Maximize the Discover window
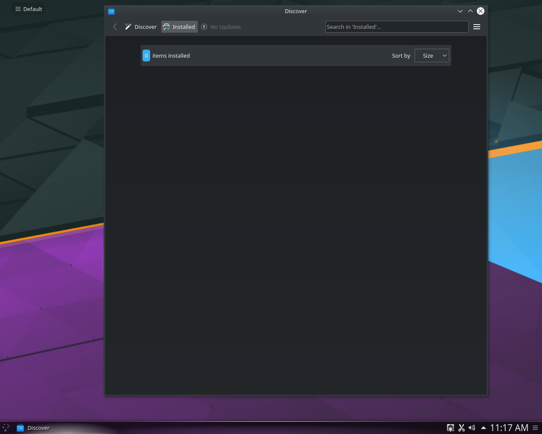 pyautogui.click(x=470, y=11)
